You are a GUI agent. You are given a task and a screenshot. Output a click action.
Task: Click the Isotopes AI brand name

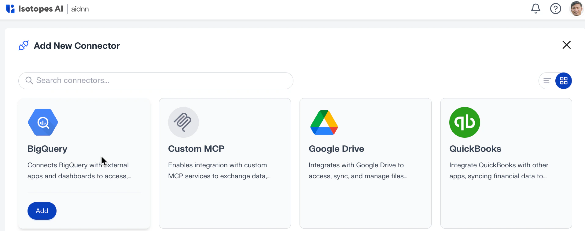pos(41,9)
